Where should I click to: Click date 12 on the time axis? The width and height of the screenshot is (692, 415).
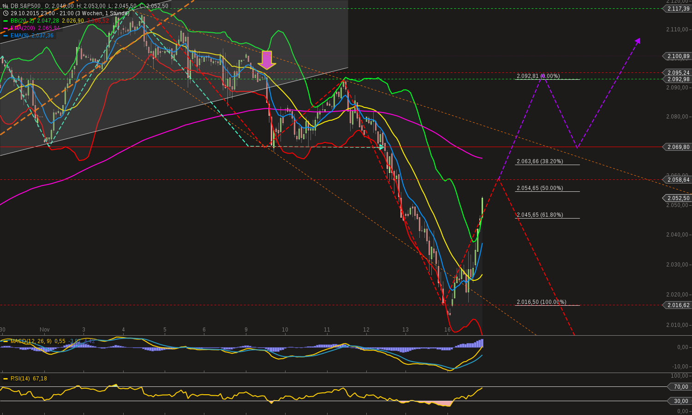[x=366, y=330]
